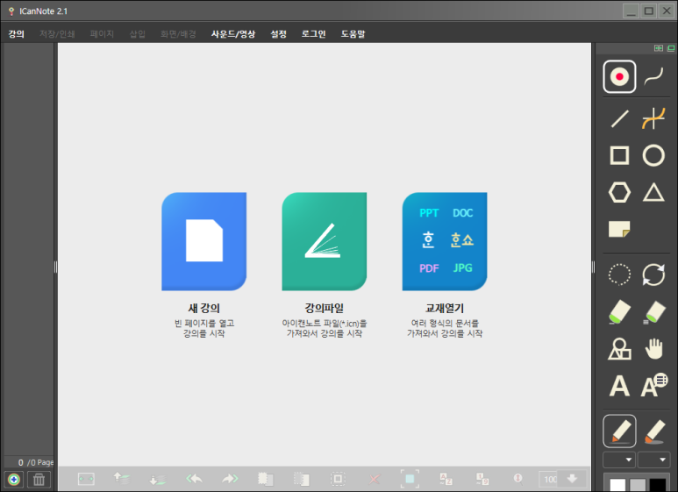The height and width of the screenshot is (492, 678).
Task: Click the 새 강의 caption text
Action: [x=204, y=308]
